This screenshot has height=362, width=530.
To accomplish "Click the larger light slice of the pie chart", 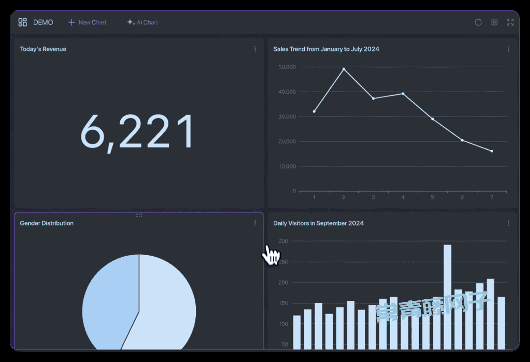I will coord(166,304).
